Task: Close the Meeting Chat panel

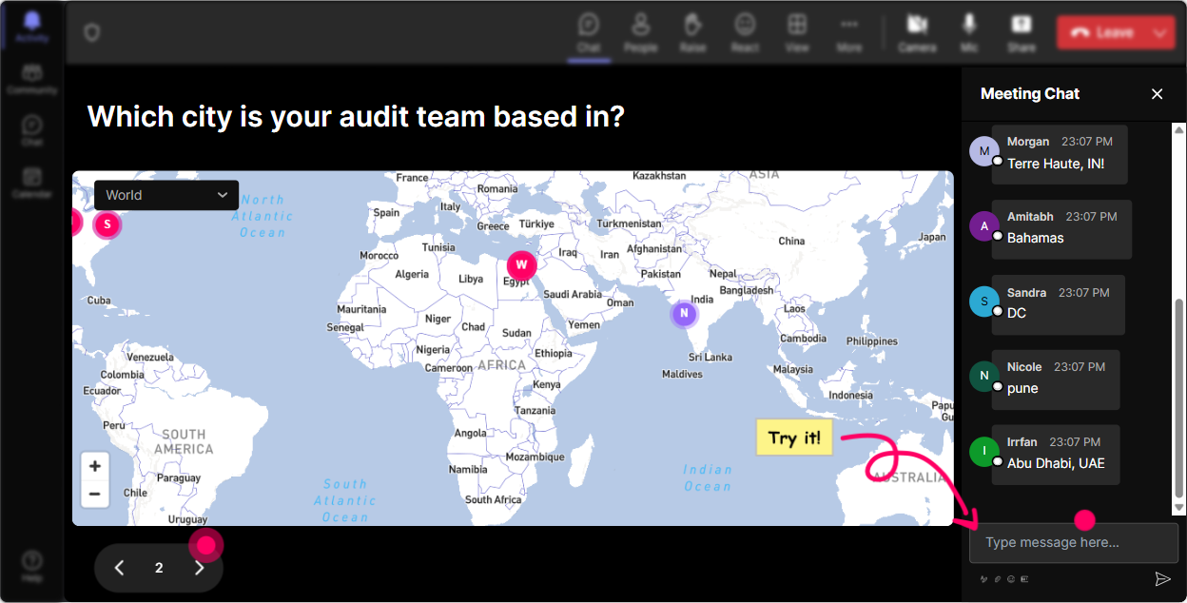Action: (x=1158, y=93)
